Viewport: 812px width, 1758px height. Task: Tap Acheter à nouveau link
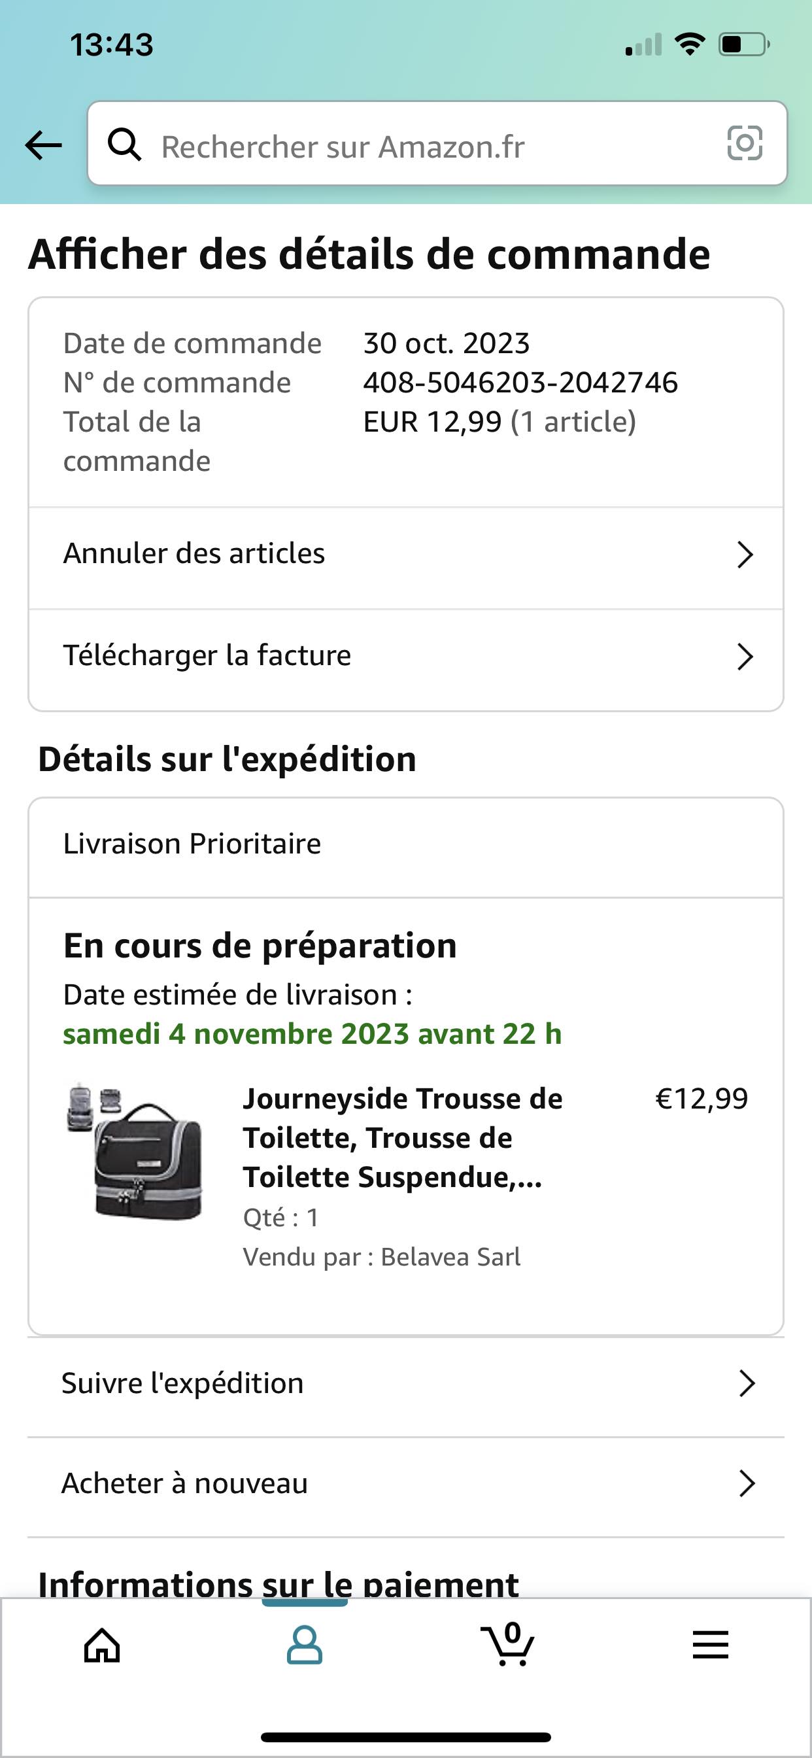[185, 1484]
